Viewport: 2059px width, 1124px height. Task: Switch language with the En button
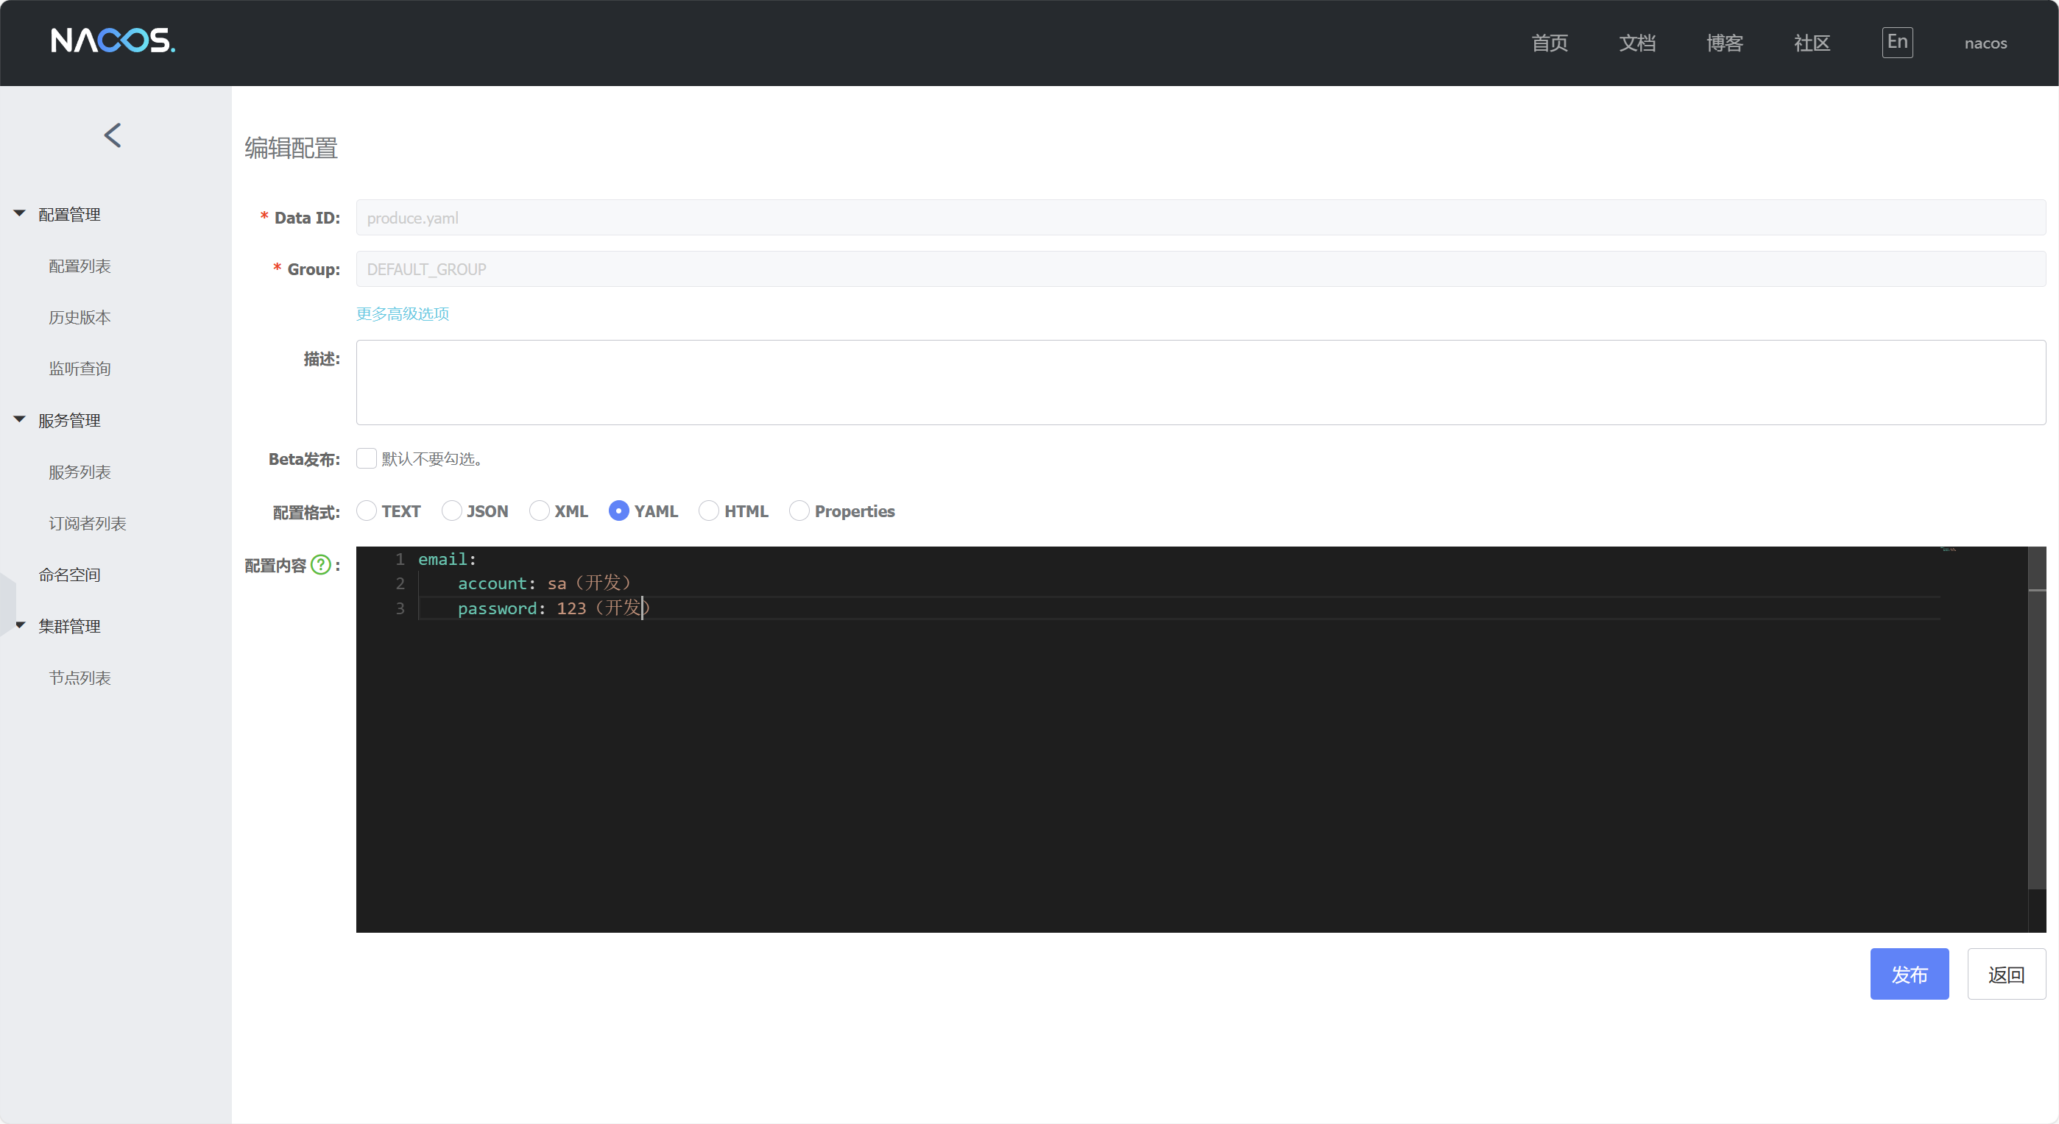tap(1897, 43)
